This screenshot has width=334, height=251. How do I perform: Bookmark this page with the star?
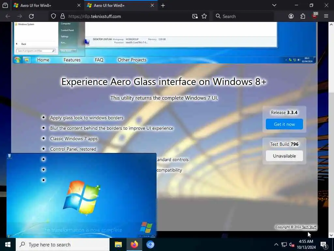click(204, 16)
